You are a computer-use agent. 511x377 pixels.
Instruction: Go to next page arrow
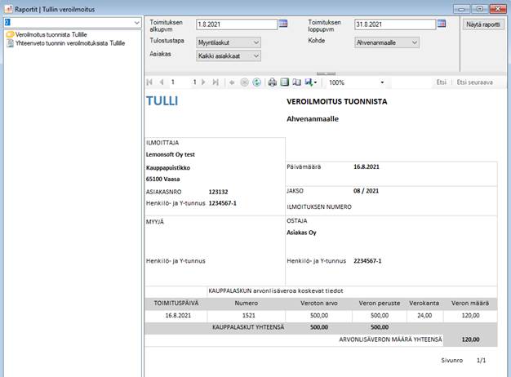204,82
